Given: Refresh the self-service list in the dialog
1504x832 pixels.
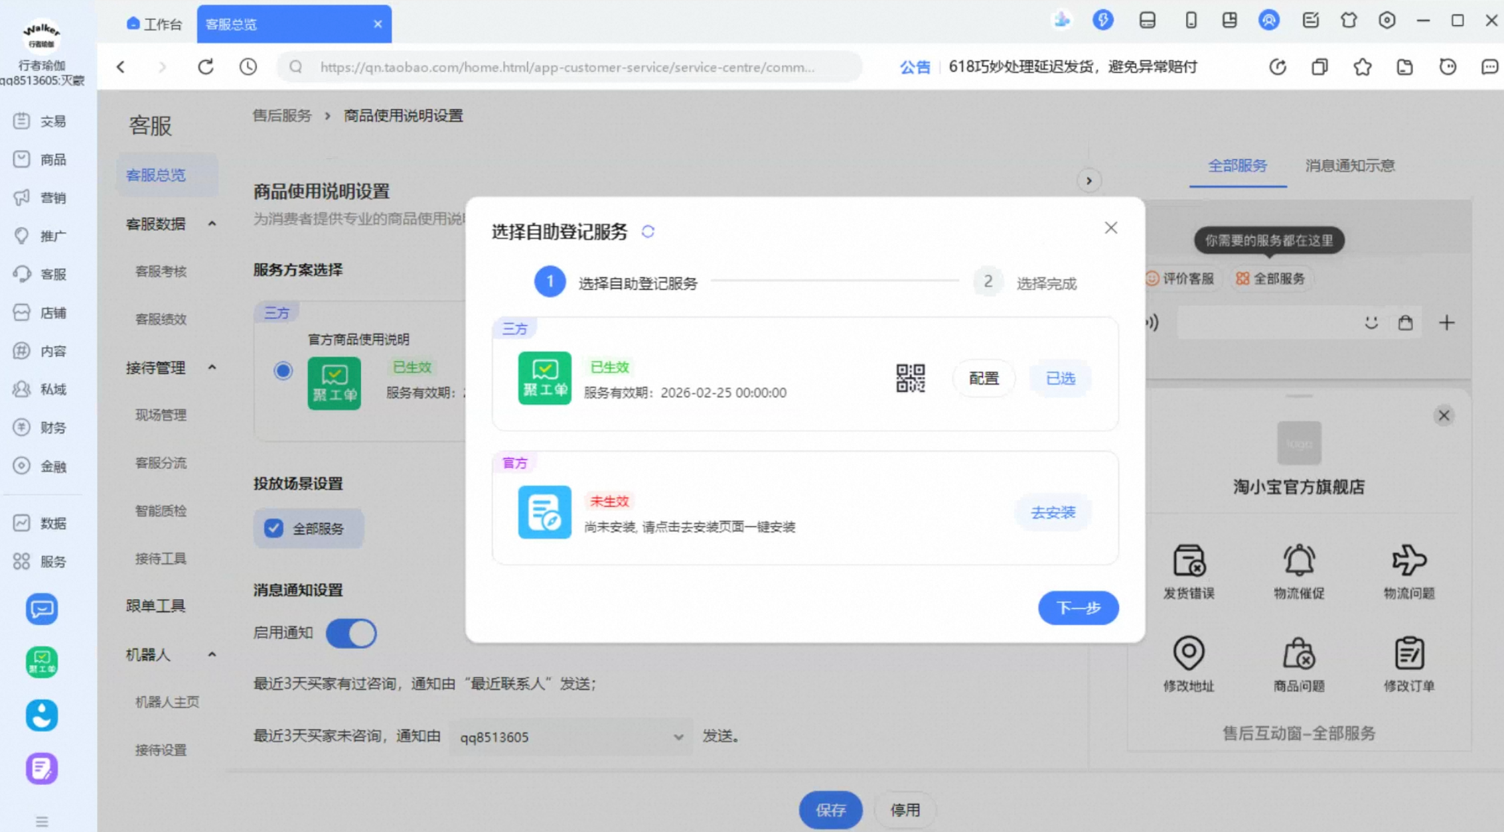Looking at the screenshot, I should click(x=648, y=232).
